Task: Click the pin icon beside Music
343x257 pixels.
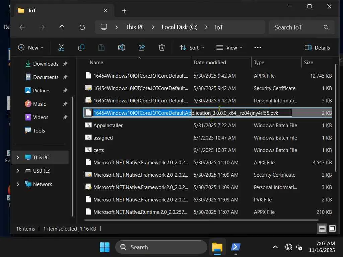Action: point(65,104)
